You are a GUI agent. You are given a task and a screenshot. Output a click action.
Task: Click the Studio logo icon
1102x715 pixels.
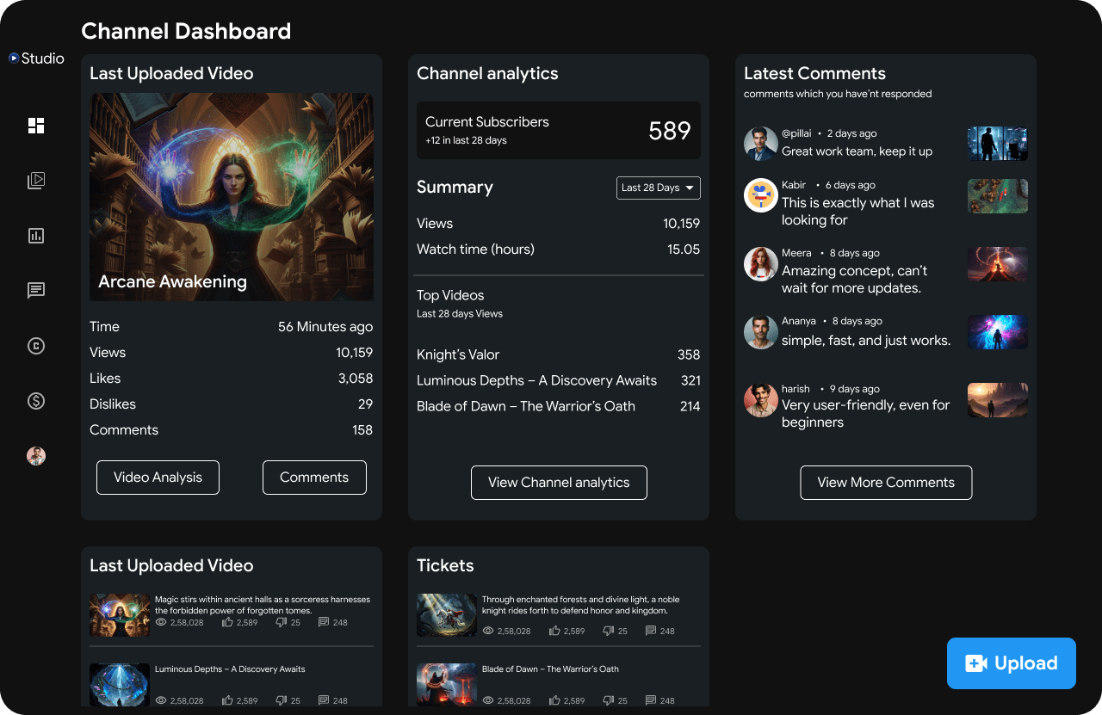pyautogui.click(x=14, y=59)
